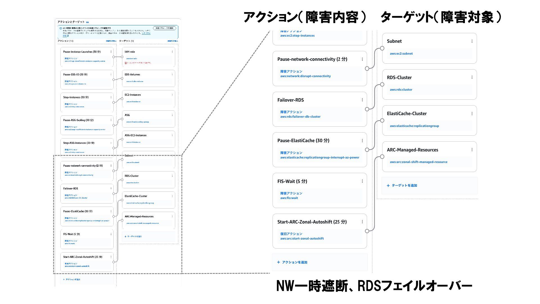Open kebab menu of ARC-Managed-Resources in enlarged view

point(472,150)
